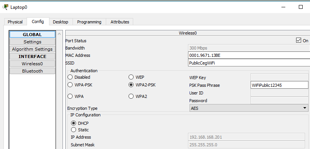Click the Encryption Type label

coord(82,108)
